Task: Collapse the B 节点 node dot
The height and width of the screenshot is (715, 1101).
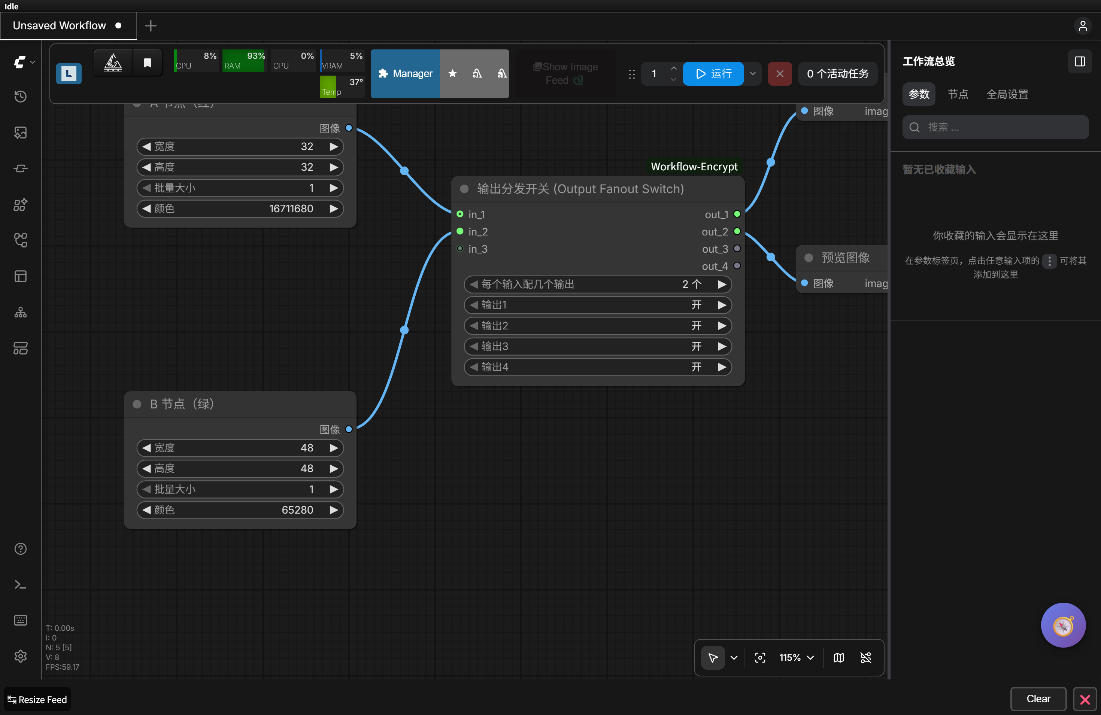Action: [x=137, y=404]
